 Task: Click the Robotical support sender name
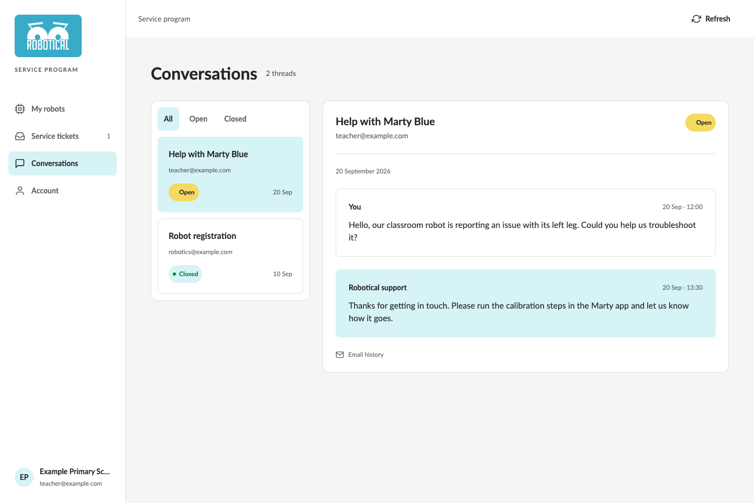coord(378,288)
